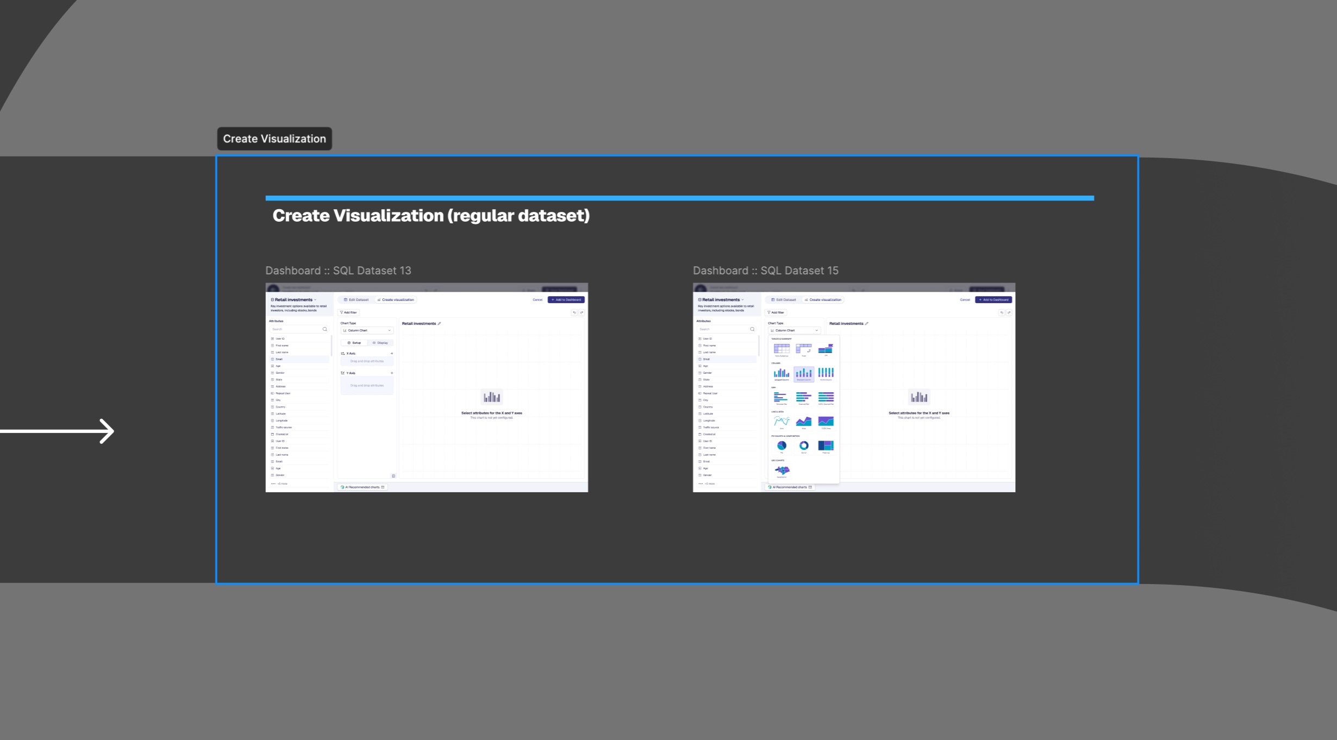This screenshot has height=740, width=1337.
Task: Pick the Pie chart thumbnail in Dataset 15 frame
Action: [782, 447]
